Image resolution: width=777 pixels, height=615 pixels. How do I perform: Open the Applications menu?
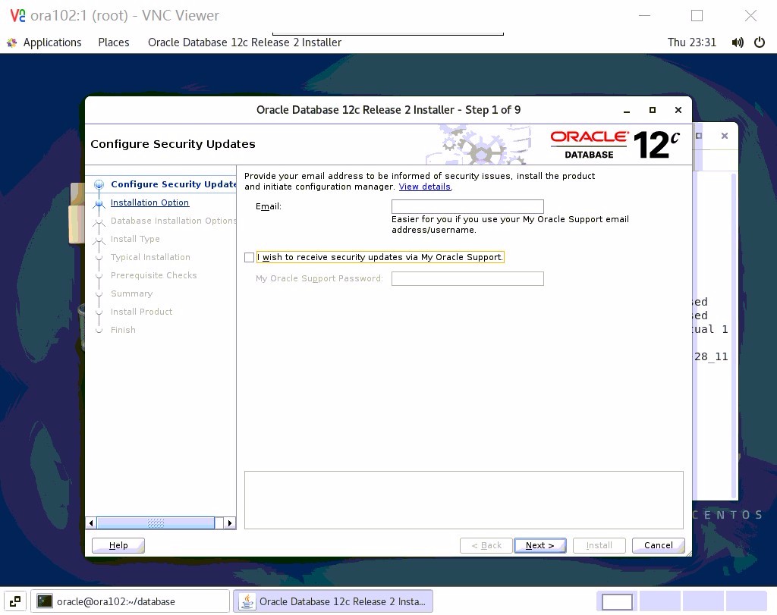pyautogui.click(x=52, y=42)
